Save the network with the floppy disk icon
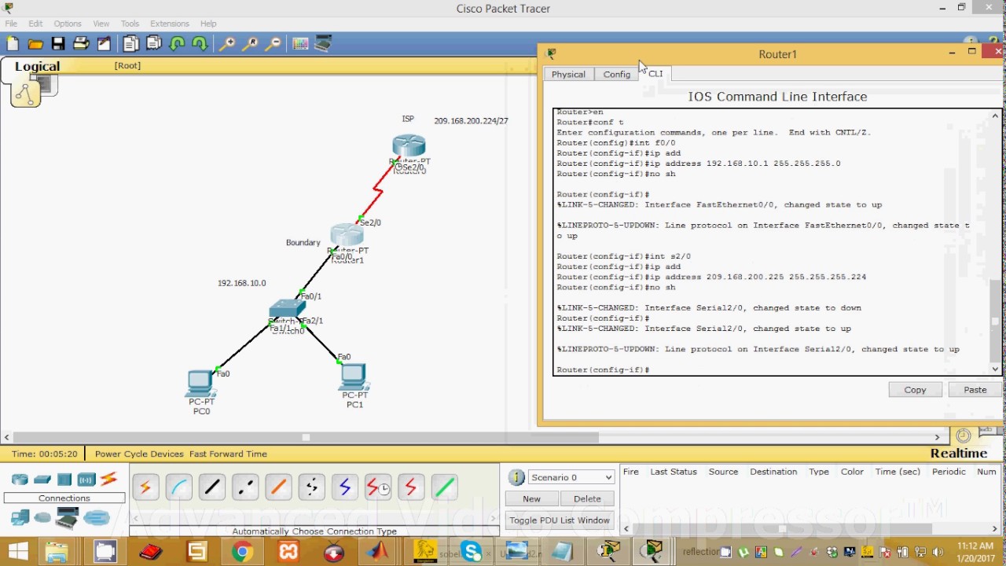1006x566 pixels. coord(58,44)
